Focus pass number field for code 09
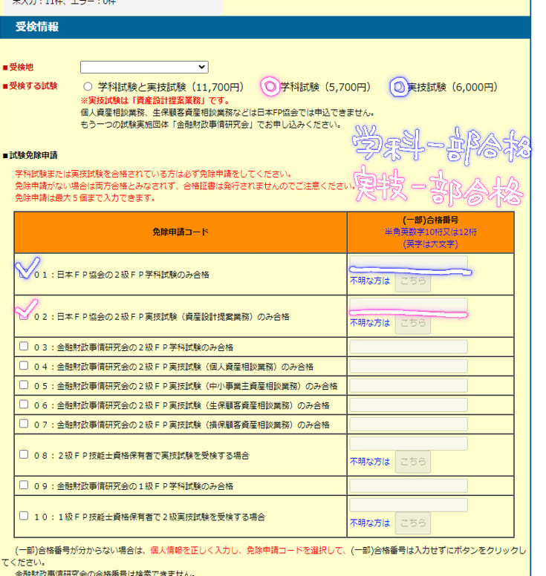The image size is (546, 576). pos(409,485)
